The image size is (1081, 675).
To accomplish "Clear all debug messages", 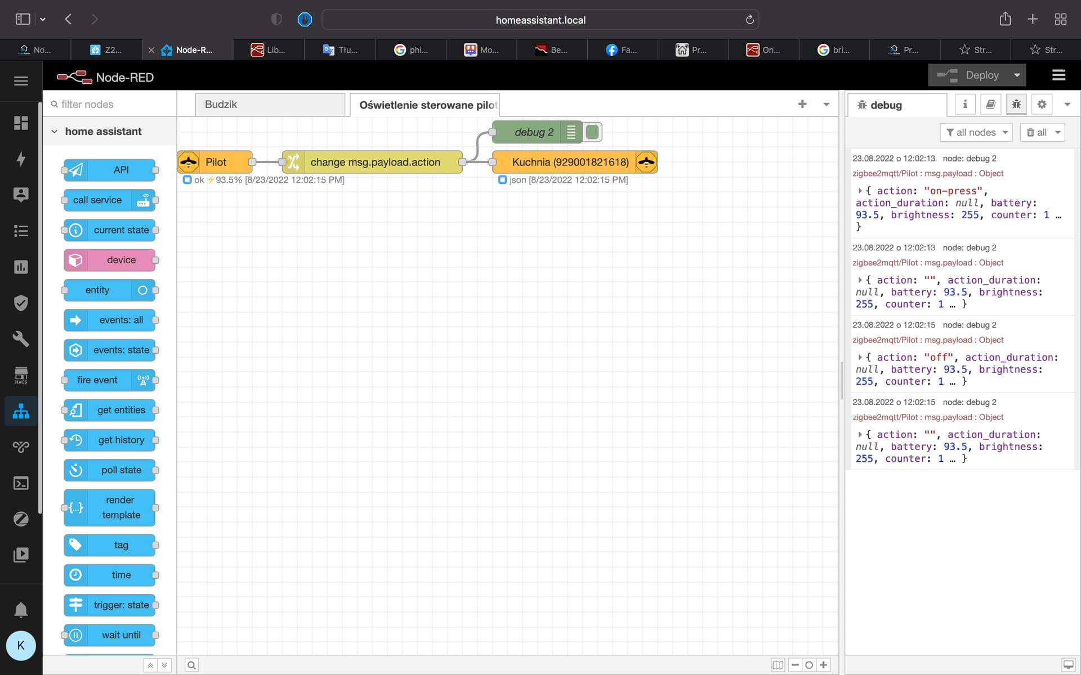I will 1036,132.
